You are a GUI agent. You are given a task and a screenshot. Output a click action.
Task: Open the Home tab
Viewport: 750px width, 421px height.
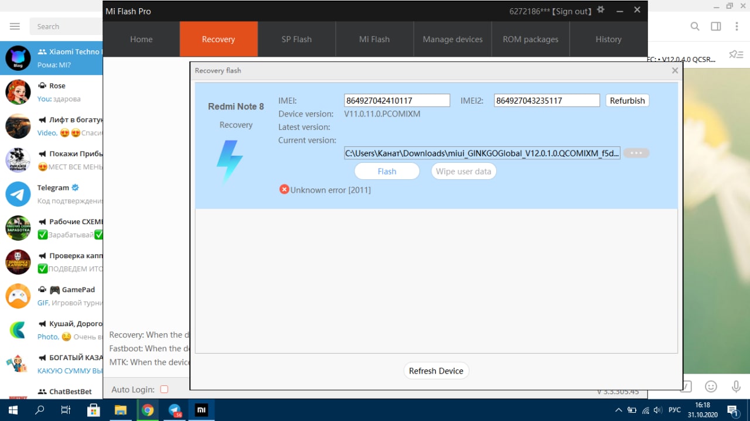(x=141, y=39)
